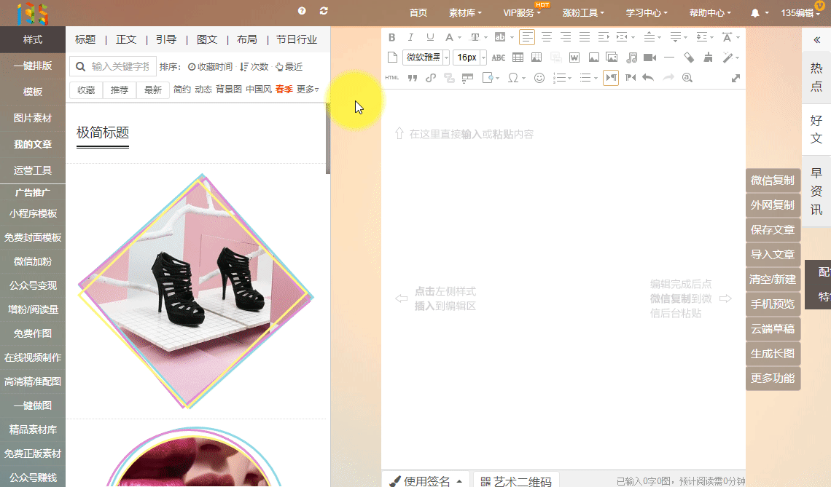Viewport: 831px width, 487px height.
Task: Click the keyword search input field
Action: click(x=120, y=67)
